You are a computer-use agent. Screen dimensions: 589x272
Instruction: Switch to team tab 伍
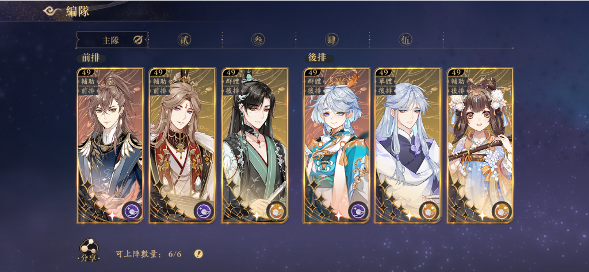[406, 40]
